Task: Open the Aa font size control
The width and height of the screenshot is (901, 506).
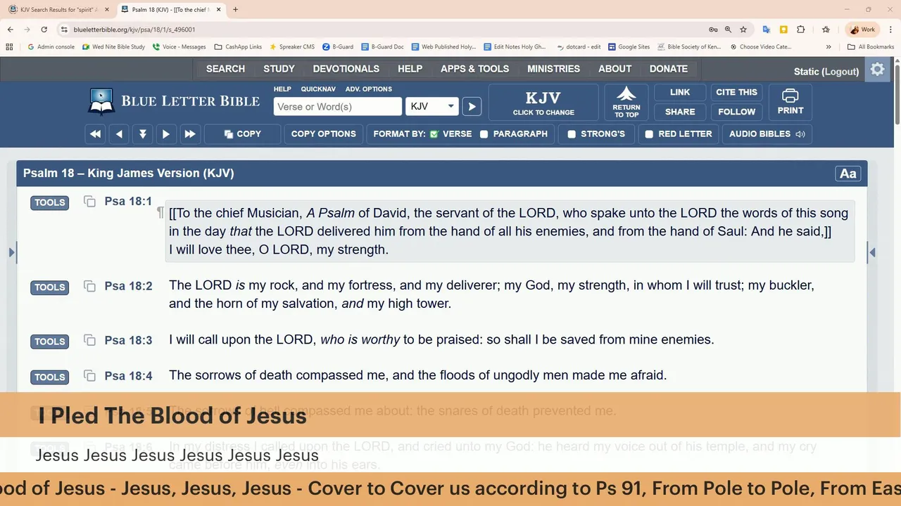Action: 848,174
